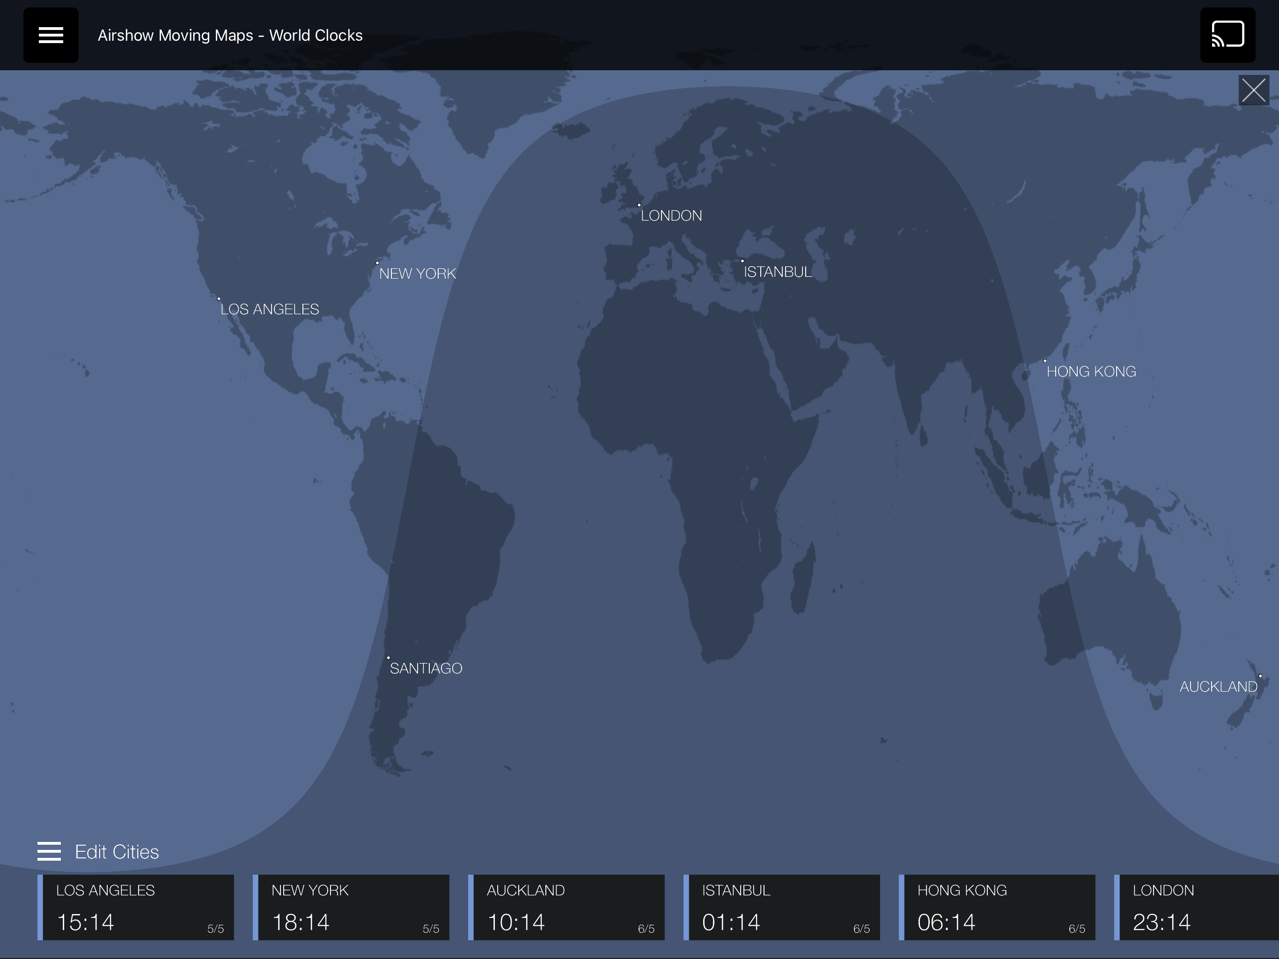
Task: Click the 6/5 date on Hong Kong card
Action: point(1077,929)
